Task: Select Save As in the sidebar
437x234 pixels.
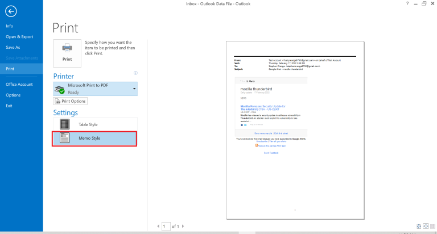Action: coord(13,47)
